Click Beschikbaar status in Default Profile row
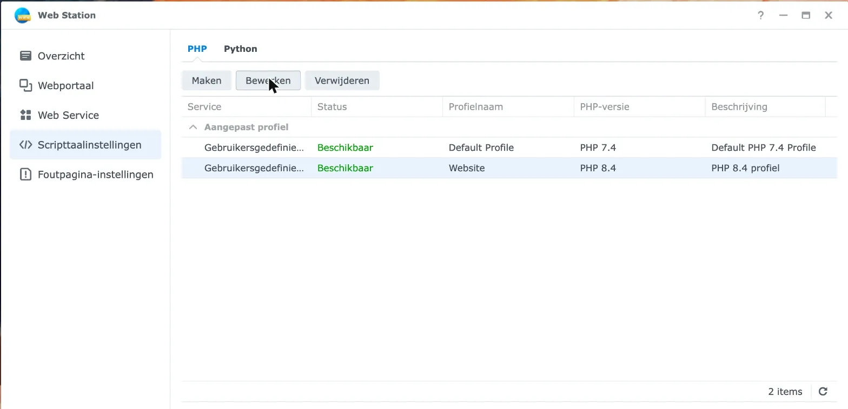The height and width of the screenshot is (409, 848). click(x=345, y=147)
